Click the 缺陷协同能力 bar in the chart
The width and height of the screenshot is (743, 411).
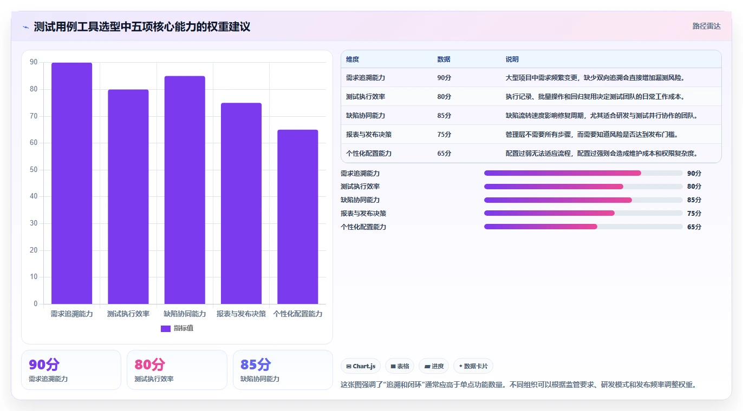coord(185,190)
